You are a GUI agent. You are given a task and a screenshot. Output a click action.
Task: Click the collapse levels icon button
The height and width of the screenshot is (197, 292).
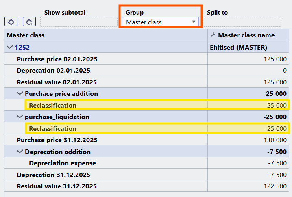click(29, 22)
